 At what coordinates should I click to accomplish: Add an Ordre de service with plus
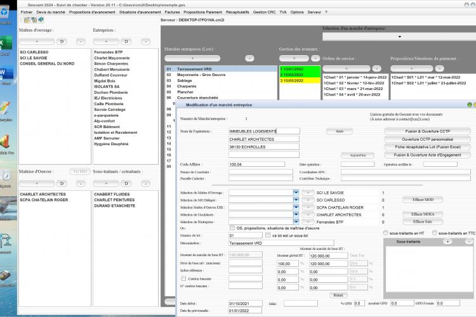[x=347, y=68]
